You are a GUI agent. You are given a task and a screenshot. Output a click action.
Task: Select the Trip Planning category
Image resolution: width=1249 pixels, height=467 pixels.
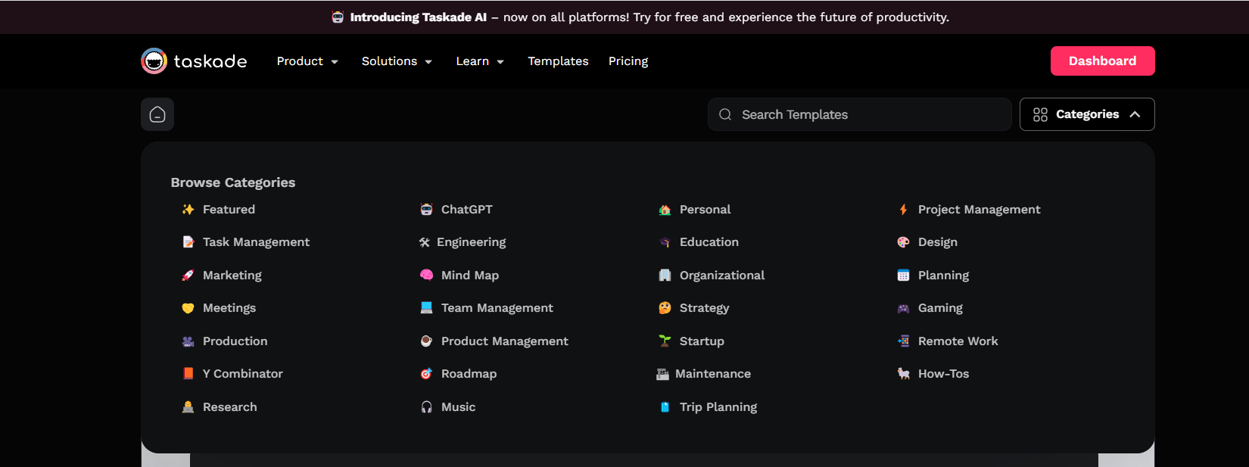click(x=718, y=407)
